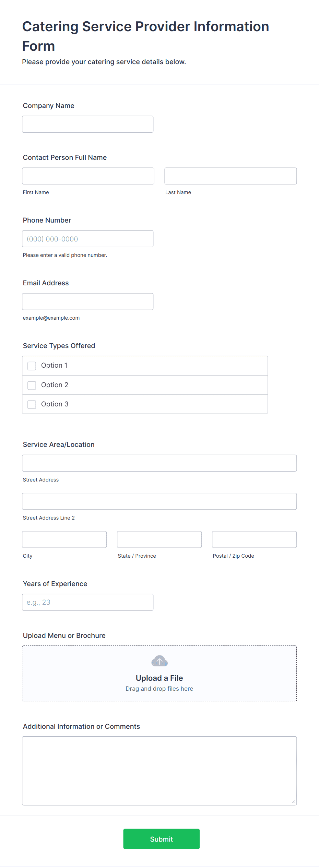
Task: Select the Street Address Line 2 field
Action: 159,501
